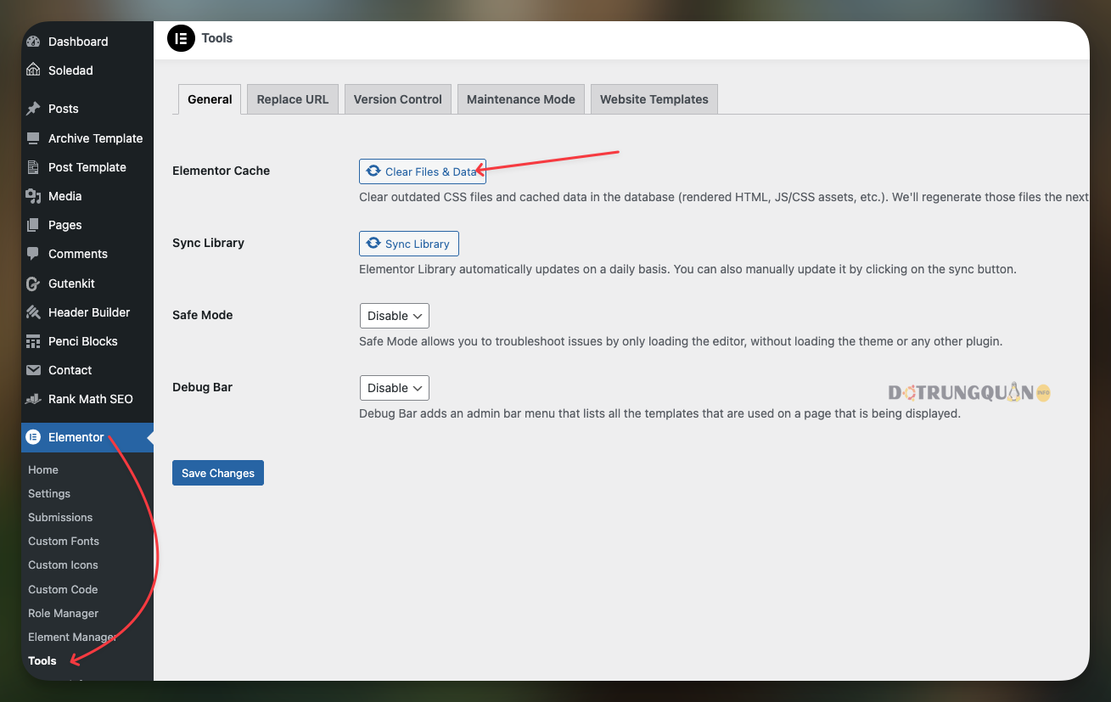Screen dimensions: 1111x702
Task: Click the Comments speech bubble icon
Action: (33, 254)
